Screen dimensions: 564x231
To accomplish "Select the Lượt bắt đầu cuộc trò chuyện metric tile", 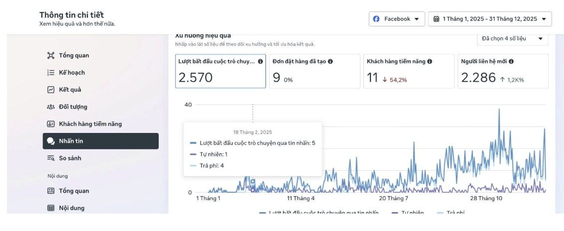I will pyautogui.click(x=221, y=71).
